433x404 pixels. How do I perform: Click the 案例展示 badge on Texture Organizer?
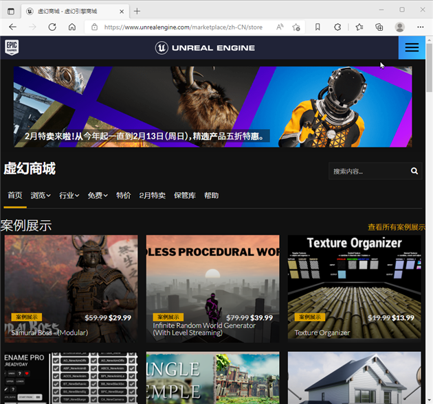310,317
